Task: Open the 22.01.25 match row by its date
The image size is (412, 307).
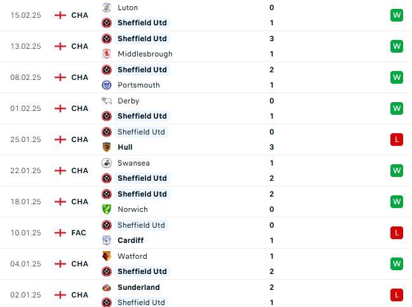Action: [x=26, y=171]
